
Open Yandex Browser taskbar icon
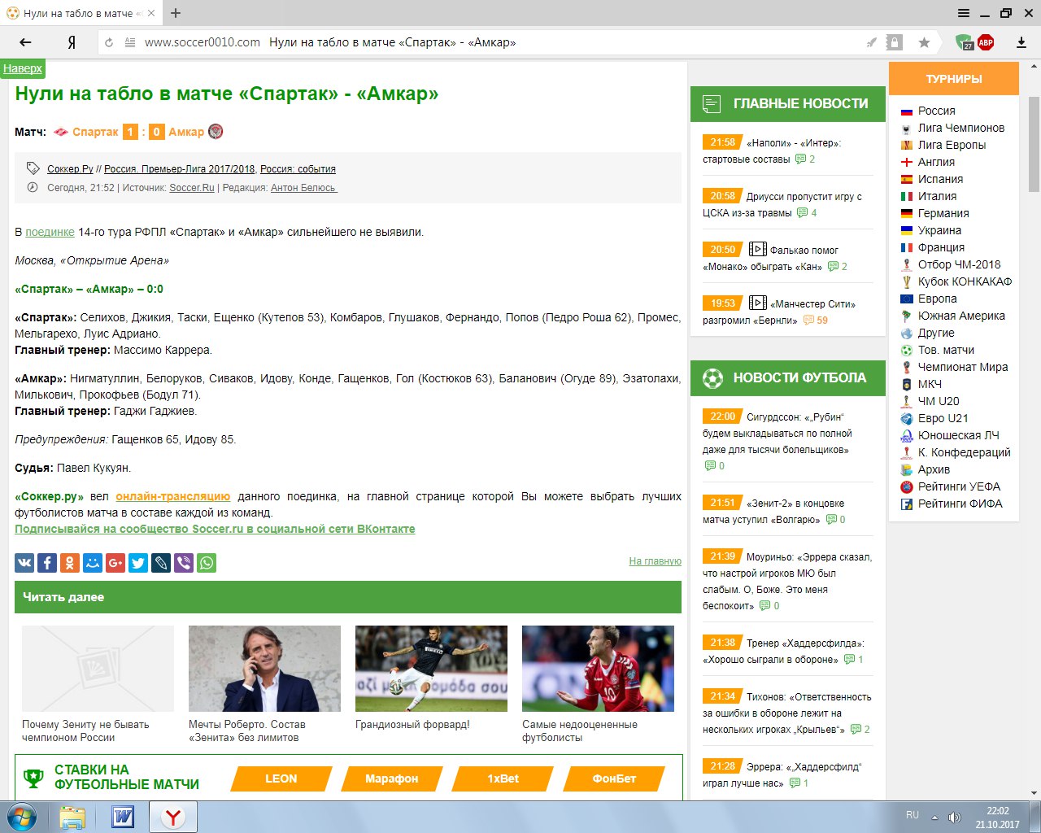[x=173, y=817]
